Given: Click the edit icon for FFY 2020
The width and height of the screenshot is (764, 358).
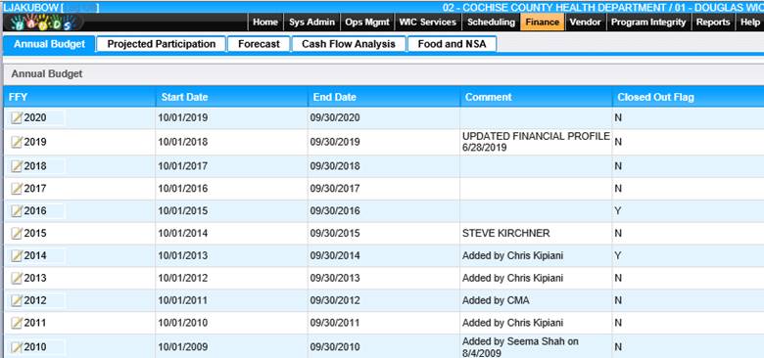Looking at the screenshot, I should (17, 117).
